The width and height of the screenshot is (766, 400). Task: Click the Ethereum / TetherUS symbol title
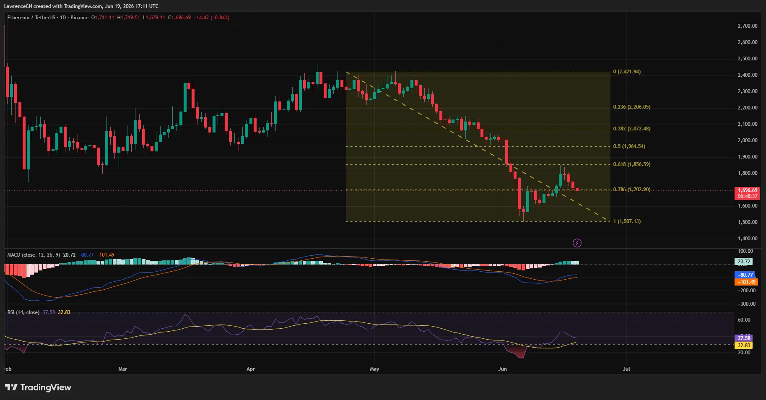(x=31, y=18)
